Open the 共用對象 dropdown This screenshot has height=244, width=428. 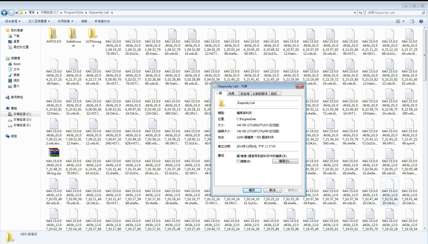coord(65,21)
